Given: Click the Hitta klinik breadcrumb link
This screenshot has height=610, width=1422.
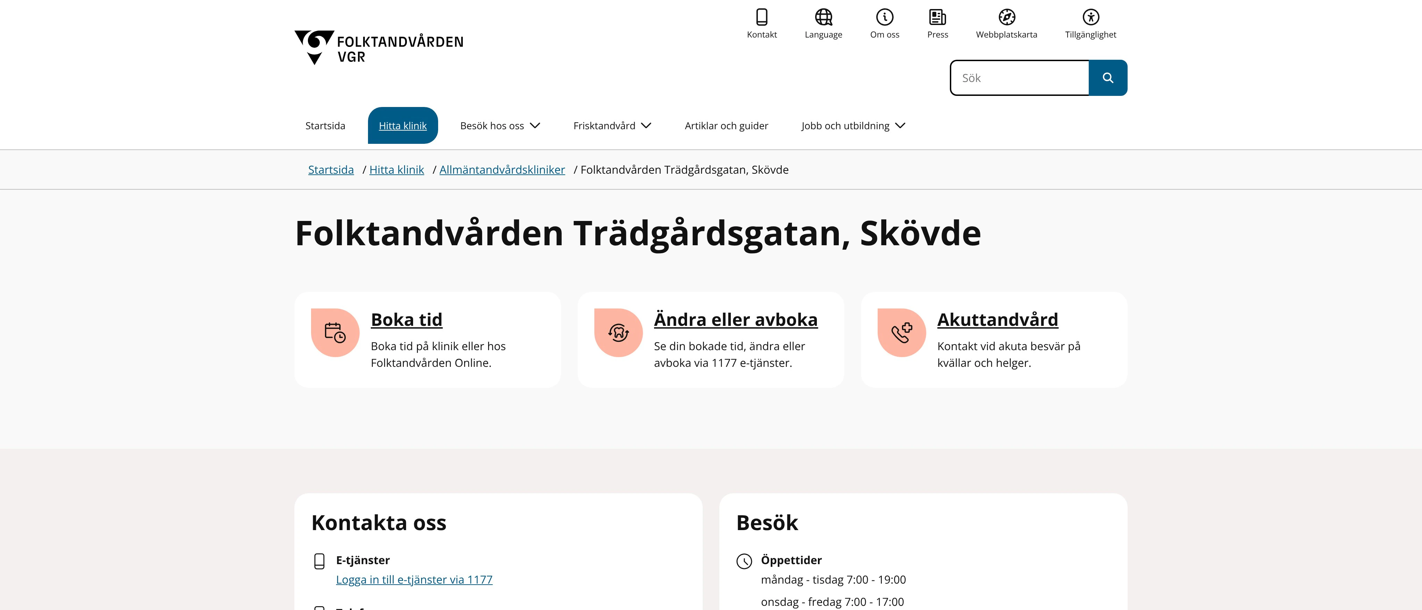Looking at the screenshot, I should coord(396,170).
